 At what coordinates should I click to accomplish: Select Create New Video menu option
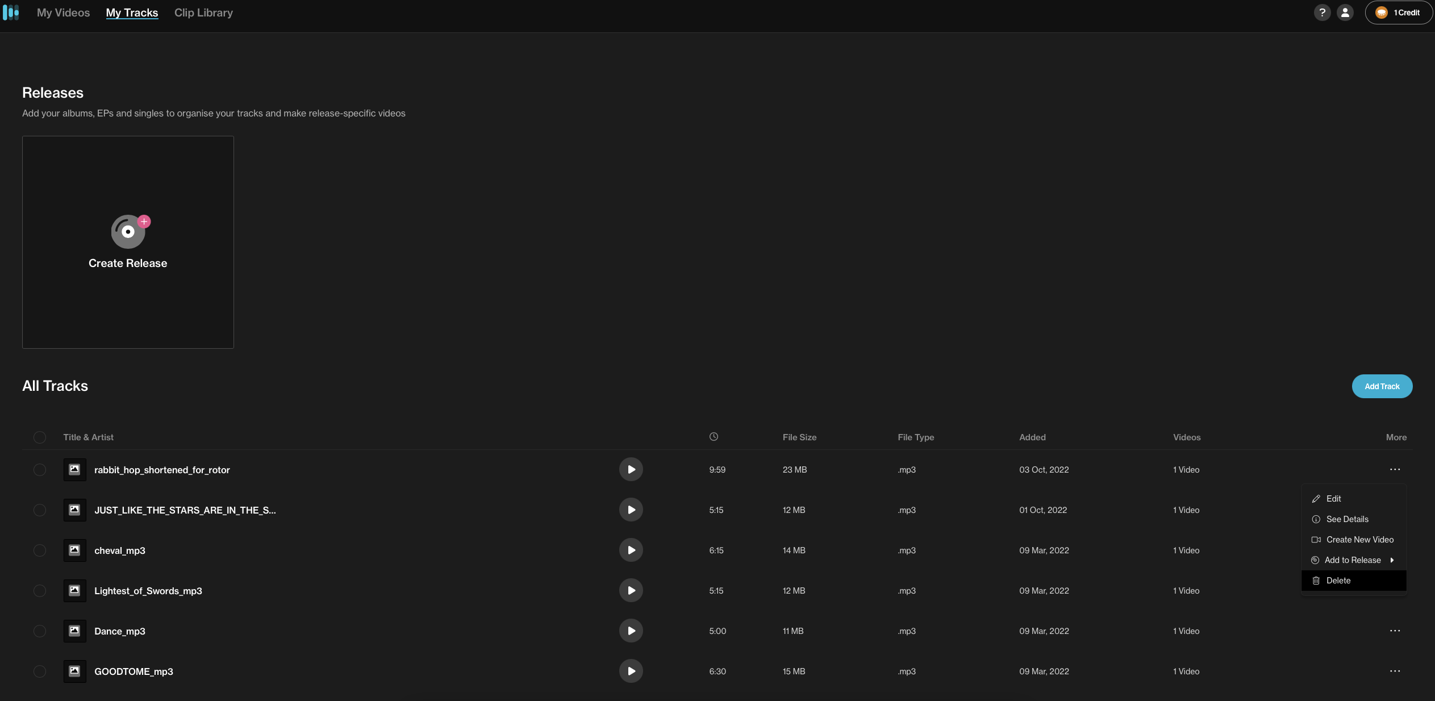pos(1359,540)
